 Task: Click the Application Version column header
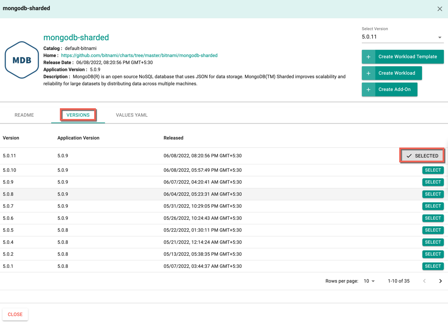pyautogui.click(x=78, y=138)
